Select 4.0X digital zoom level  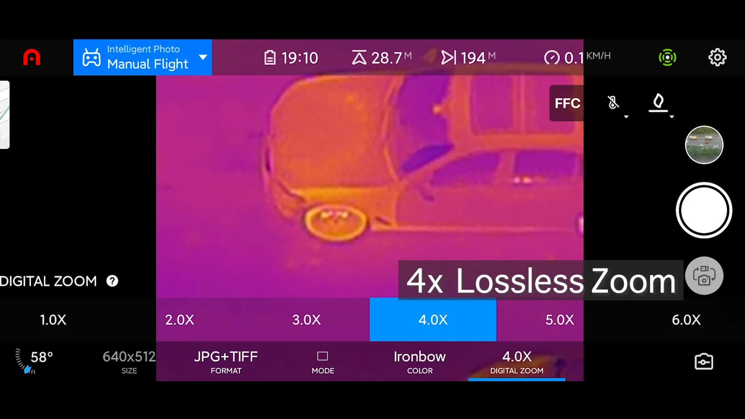tap(433, 319)
